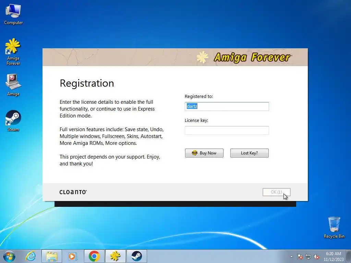Open the network status tray icon
Viewport: 351px width, 263px height.
click(308, 256)
